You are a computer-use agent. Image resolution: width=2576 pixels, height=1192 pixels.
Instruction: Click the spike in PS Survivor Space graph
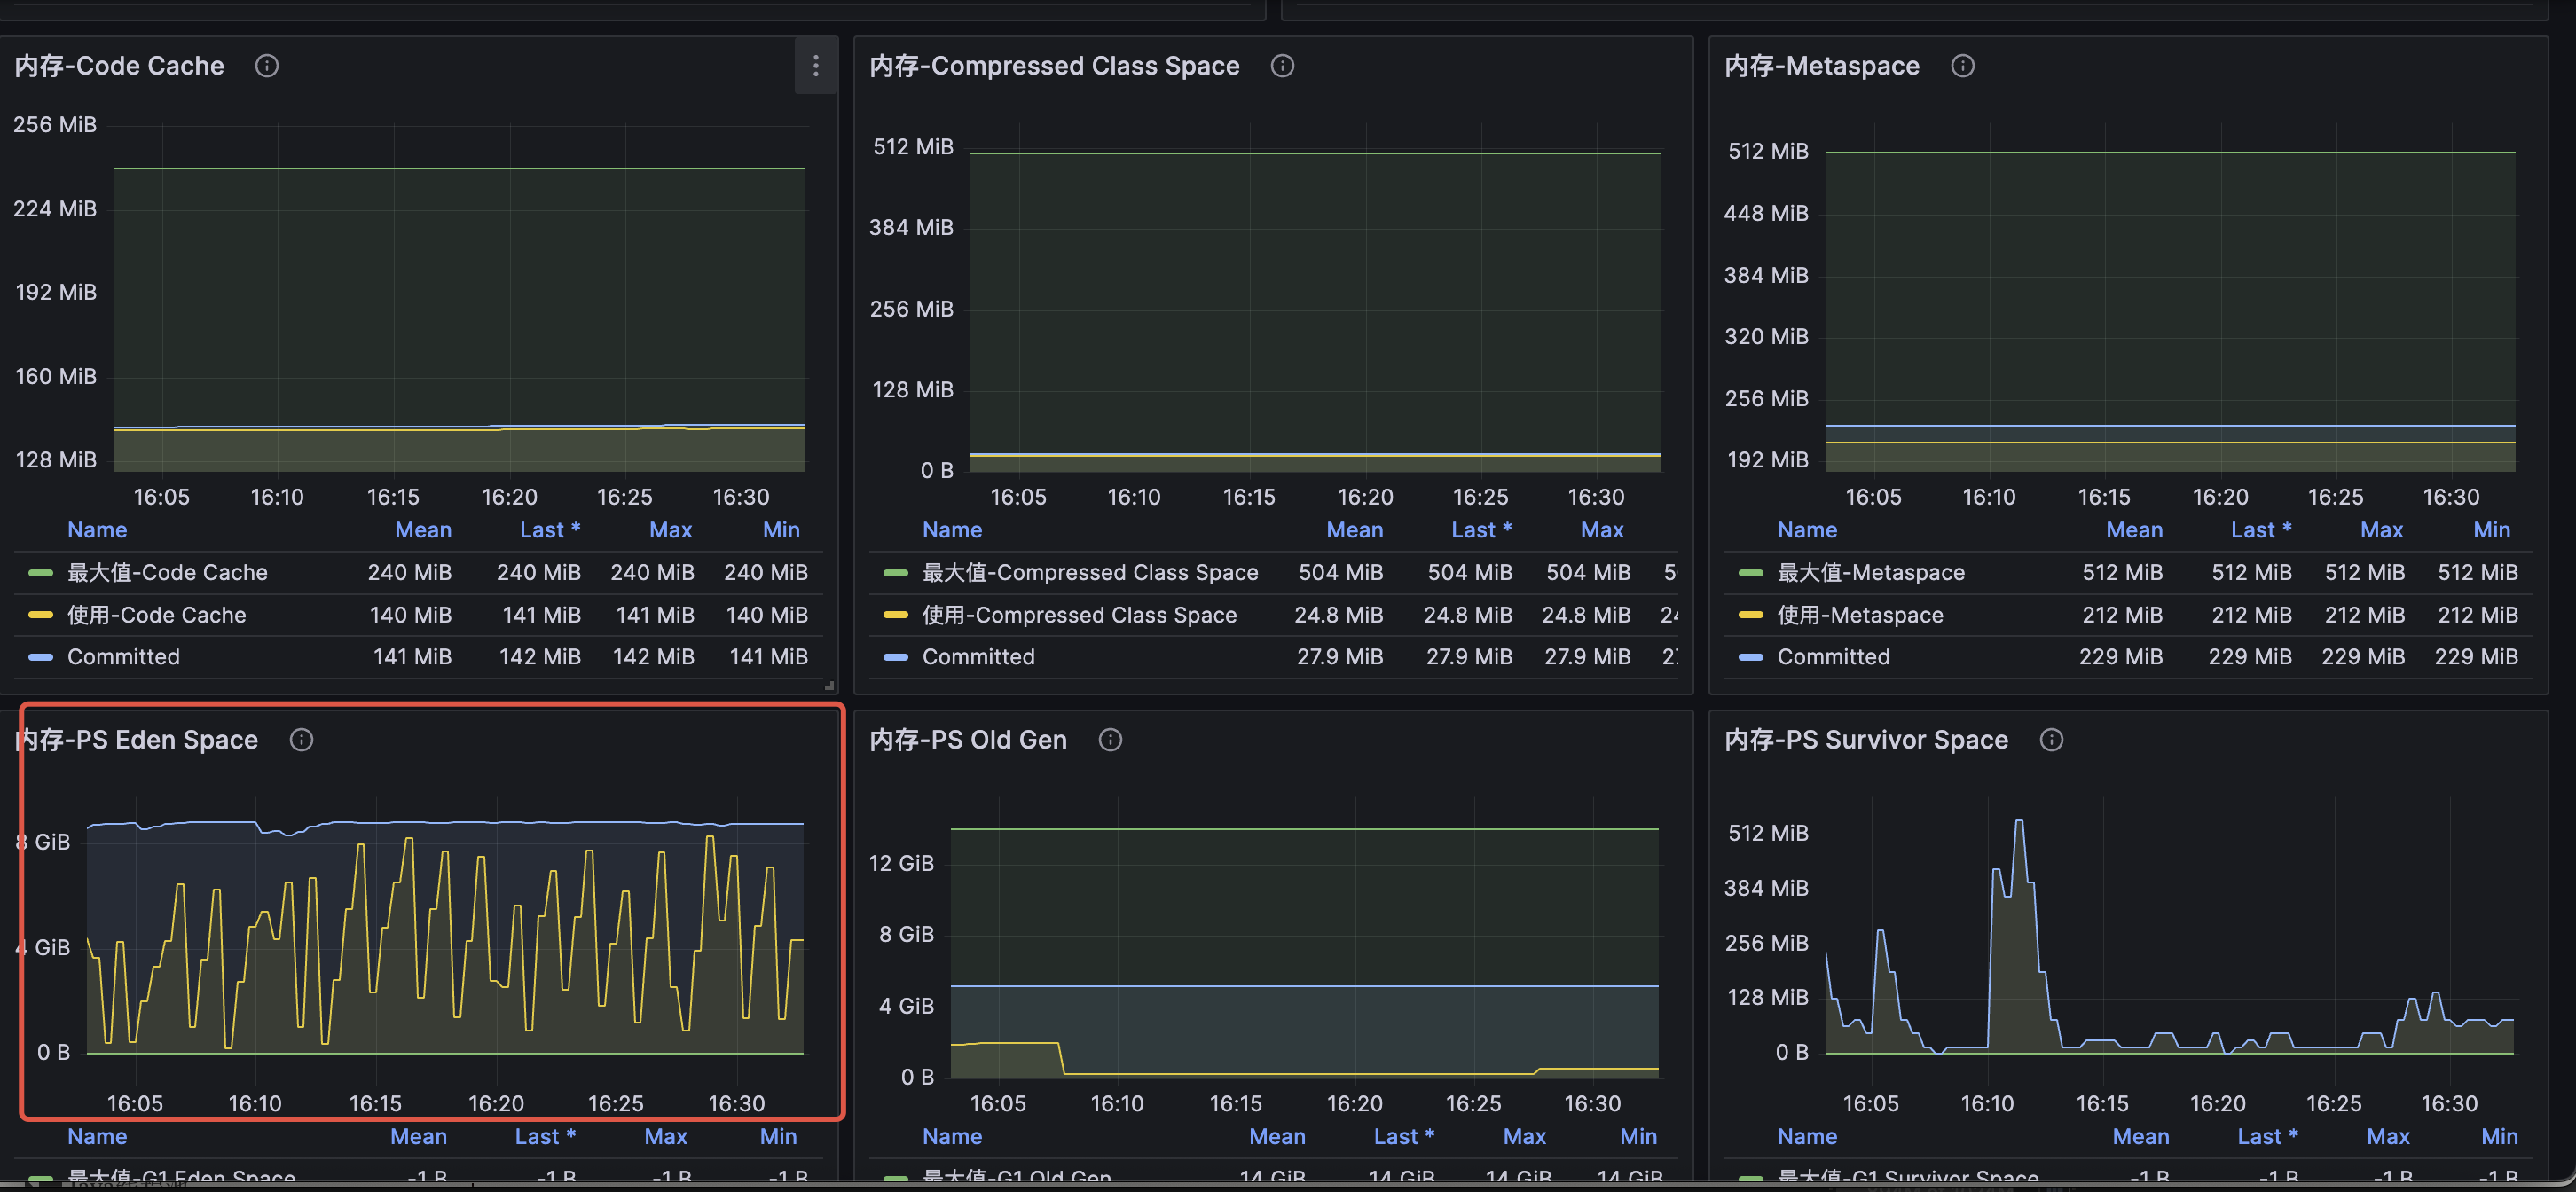tap(2019, 824)
